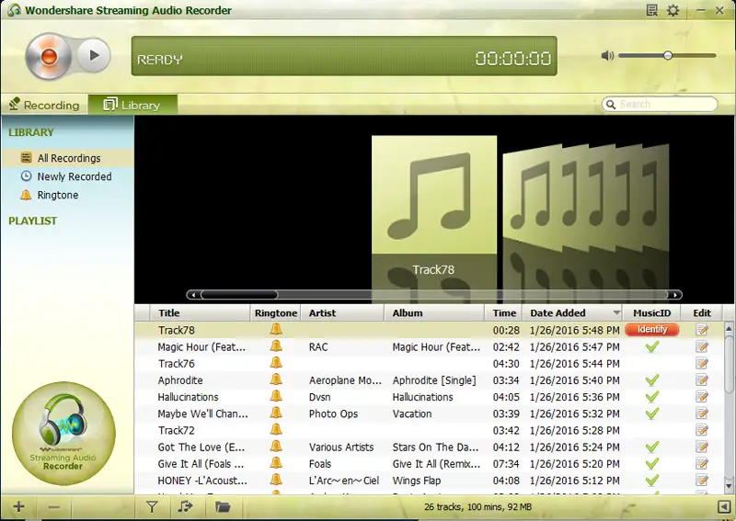
Task: Click the cover flow right scroll arrow
Action: coord(675,295)
